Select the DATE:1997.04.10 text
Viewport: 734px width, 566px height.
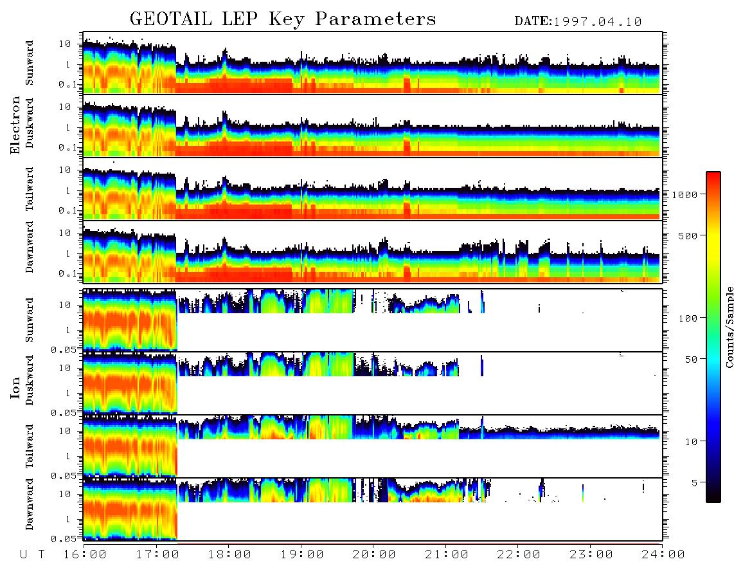(578, 22)
